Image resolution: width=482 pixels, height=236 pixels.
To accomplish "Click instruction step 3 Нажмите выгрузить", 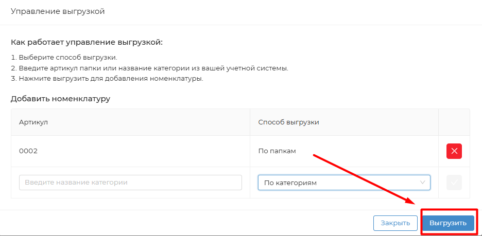I will 107,79.
